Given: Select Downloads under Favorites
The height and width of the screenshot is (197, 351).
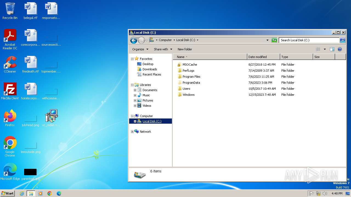Looking at the screenshot, I should (x=150, y=69).
